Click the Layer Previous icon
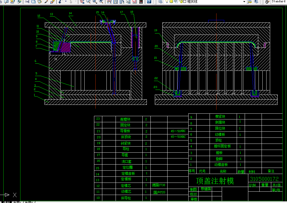 (256, 2)
